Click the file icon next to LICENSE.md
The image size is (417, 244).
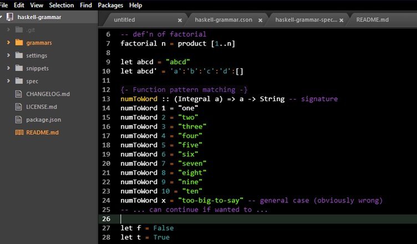(x=19, y=106)
